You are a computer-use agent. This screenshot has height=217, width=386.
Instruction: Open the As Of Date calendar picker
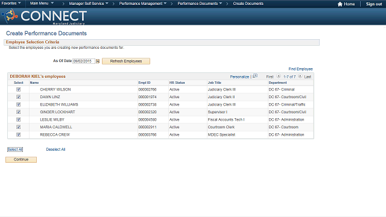[98, 61]
